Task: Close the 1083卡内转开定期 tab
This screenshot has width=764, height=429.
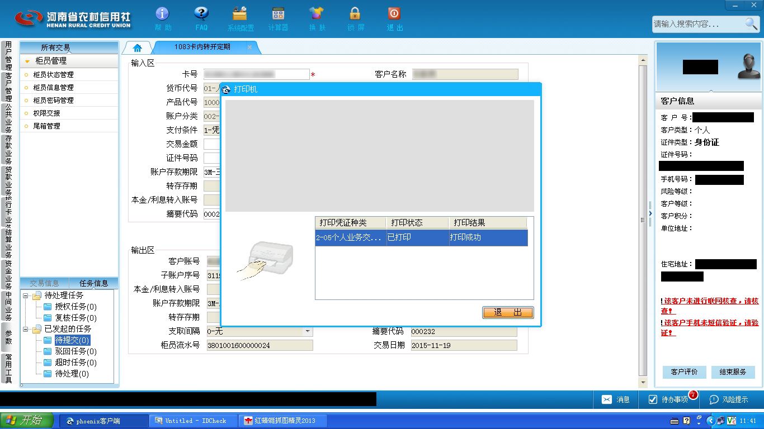Action: pos(249,47)
